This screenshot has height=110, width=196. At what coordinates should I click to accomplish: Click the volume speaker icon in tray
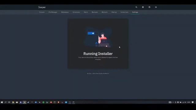coord(185,102)
